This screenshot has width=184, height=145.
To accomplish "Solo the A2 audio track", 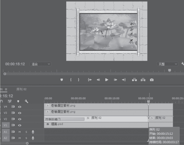I will coord(26,138).
